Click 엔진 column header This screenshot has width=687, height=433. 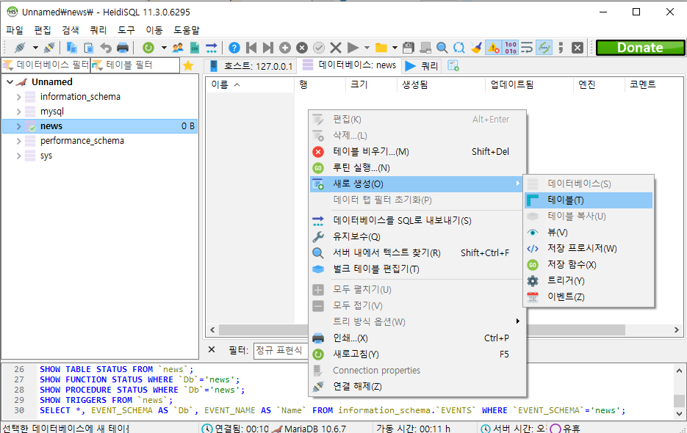click(599, 84)
